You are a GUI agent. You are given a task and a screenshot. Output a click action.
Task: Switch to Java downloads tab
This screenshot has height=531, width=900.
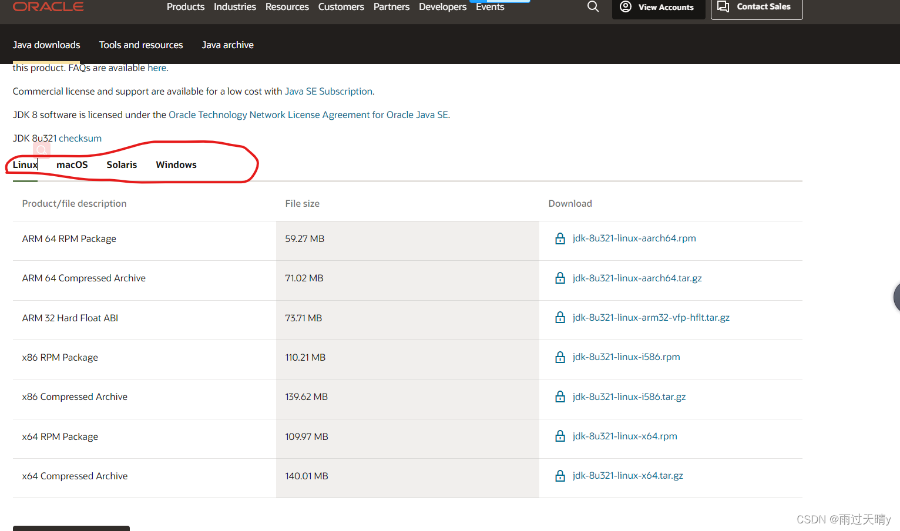pyautogui.click(x=46, y=45)
